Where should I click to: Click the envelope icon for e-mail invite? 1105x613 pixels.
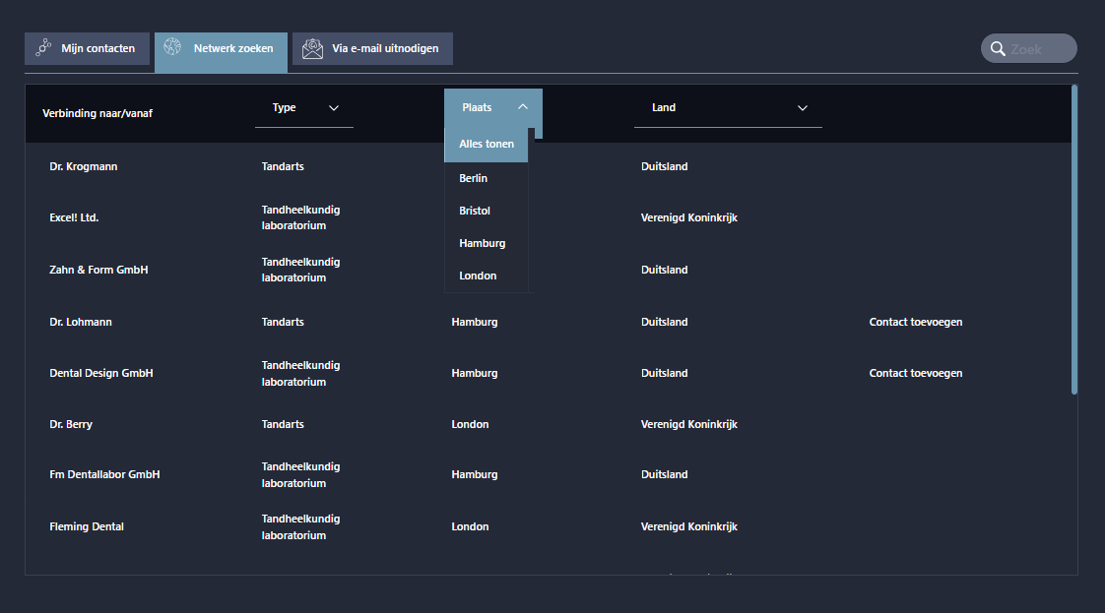pyautogui.click(x=312, y=48)
